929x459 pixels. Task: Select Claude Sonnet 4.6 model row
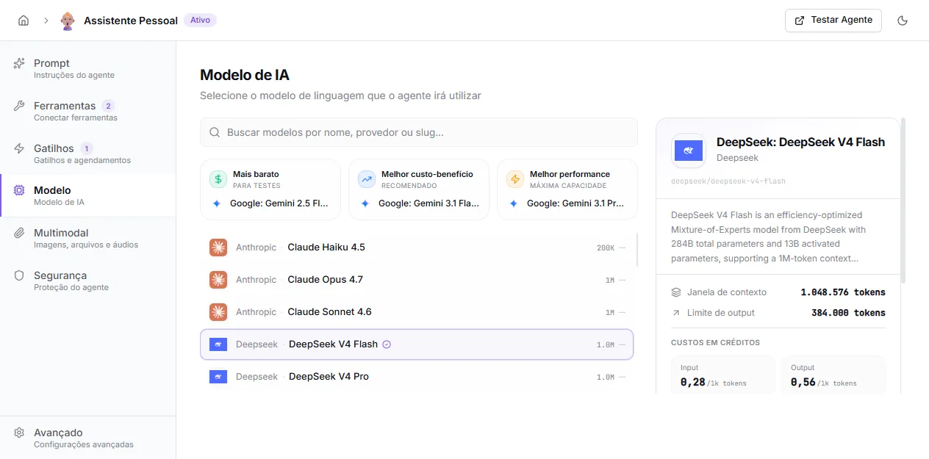point(417,312)
